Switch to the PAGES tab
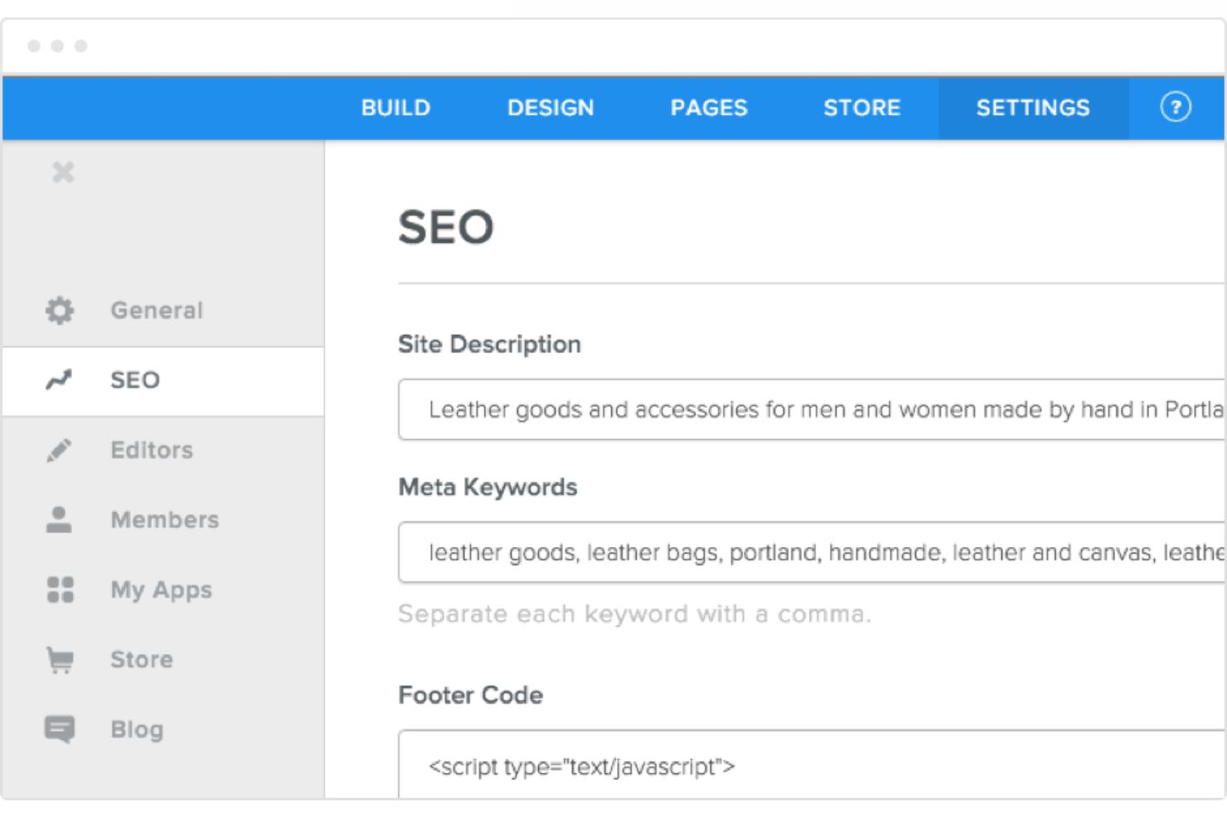Screen dimensions: 1227x818 708,108
